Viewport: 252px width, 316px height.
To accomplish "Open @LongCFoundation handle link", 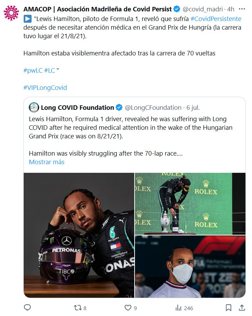I will 153,108.
